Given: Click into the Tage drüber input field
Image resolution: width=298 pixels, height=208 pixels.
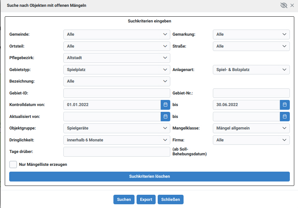Looking at the screenshot, I should (x=116, y=152).
